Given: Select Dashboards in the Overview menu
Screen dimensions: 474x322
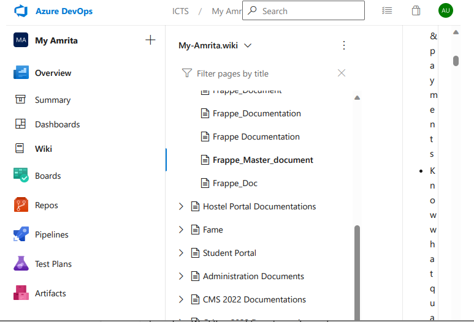Looking at the screenshot, I should point(57,124).
